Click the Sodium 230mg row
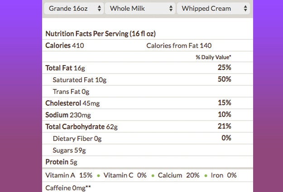The width and height of the screenshot is (283, 192). click(148, 115)
